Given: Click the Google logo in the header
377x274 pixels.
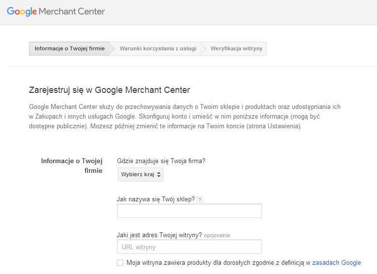Looking at the screenshot, I should coord(22,11).
